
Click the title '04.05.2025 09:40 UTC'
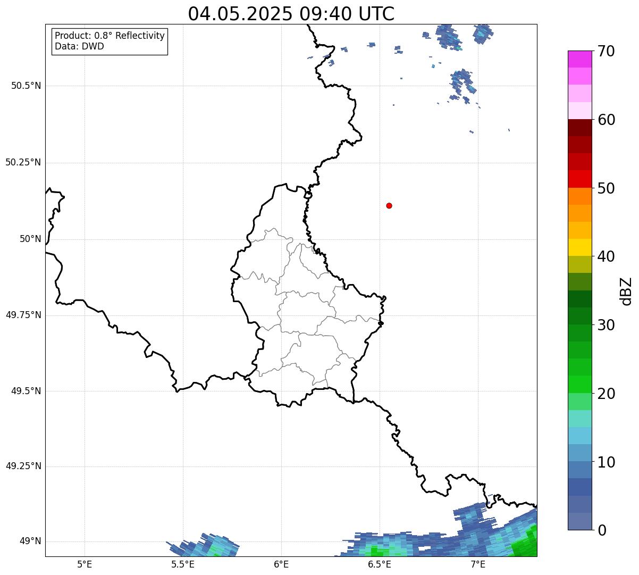tap(291, 14)
